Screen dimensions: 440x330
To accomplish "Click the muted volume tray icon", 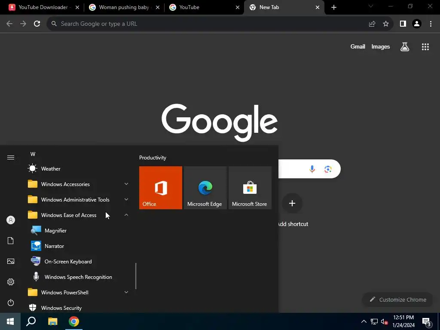I will click(x=384, y=321).
